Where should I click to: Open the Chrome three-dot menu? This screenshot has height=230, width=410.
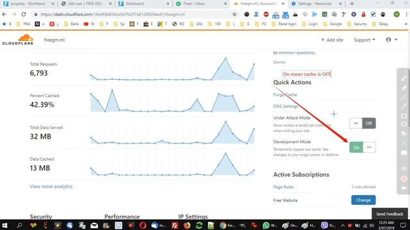[x=406, y=14]
